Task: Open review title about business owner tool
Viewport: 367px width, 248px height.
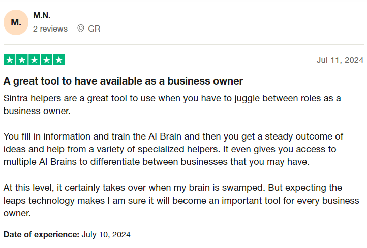Action: tap(123, 81)
